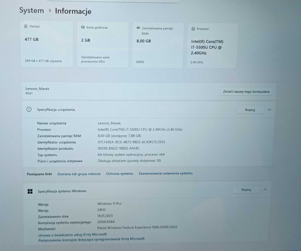301x251 pixels.
Task: Click the 24H2 version value
Action: pos(102,210)
